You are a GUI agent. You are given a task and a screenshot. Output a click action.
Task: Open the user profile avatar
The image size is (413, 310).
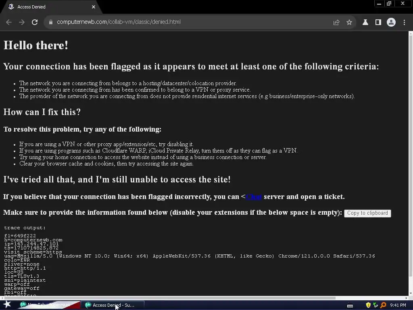pyautogui.click(x=391, y=23)
